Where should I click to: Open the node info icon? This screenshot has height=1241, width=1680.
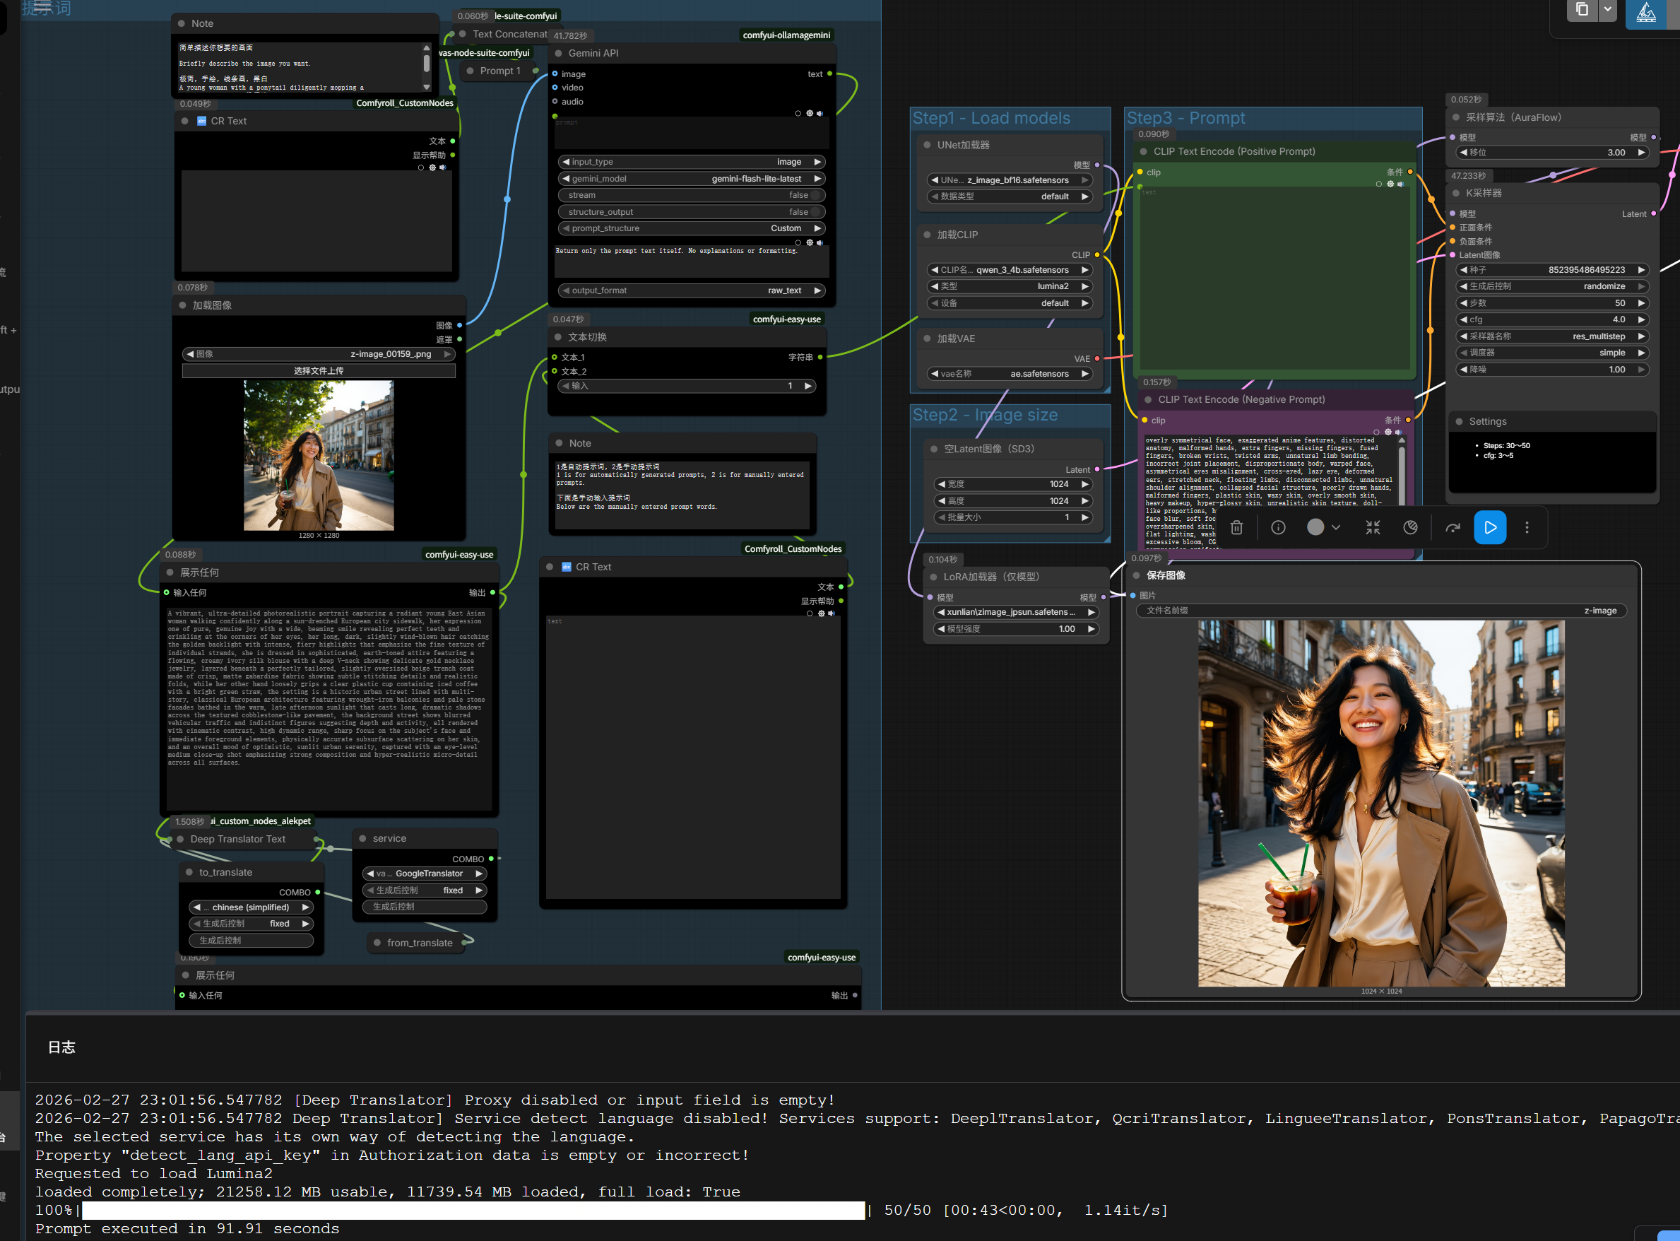tap(1277, 527)
